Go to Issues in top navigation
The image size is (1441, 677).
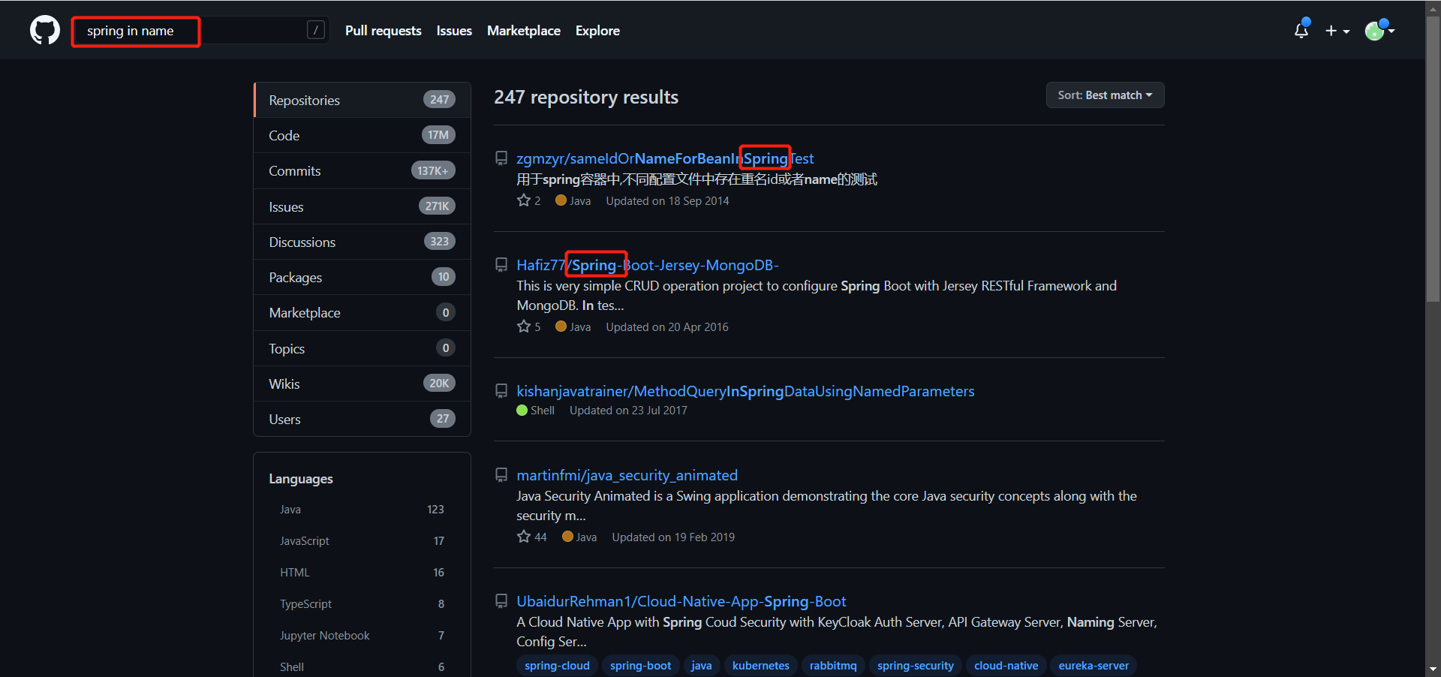[x=454, y=31]
